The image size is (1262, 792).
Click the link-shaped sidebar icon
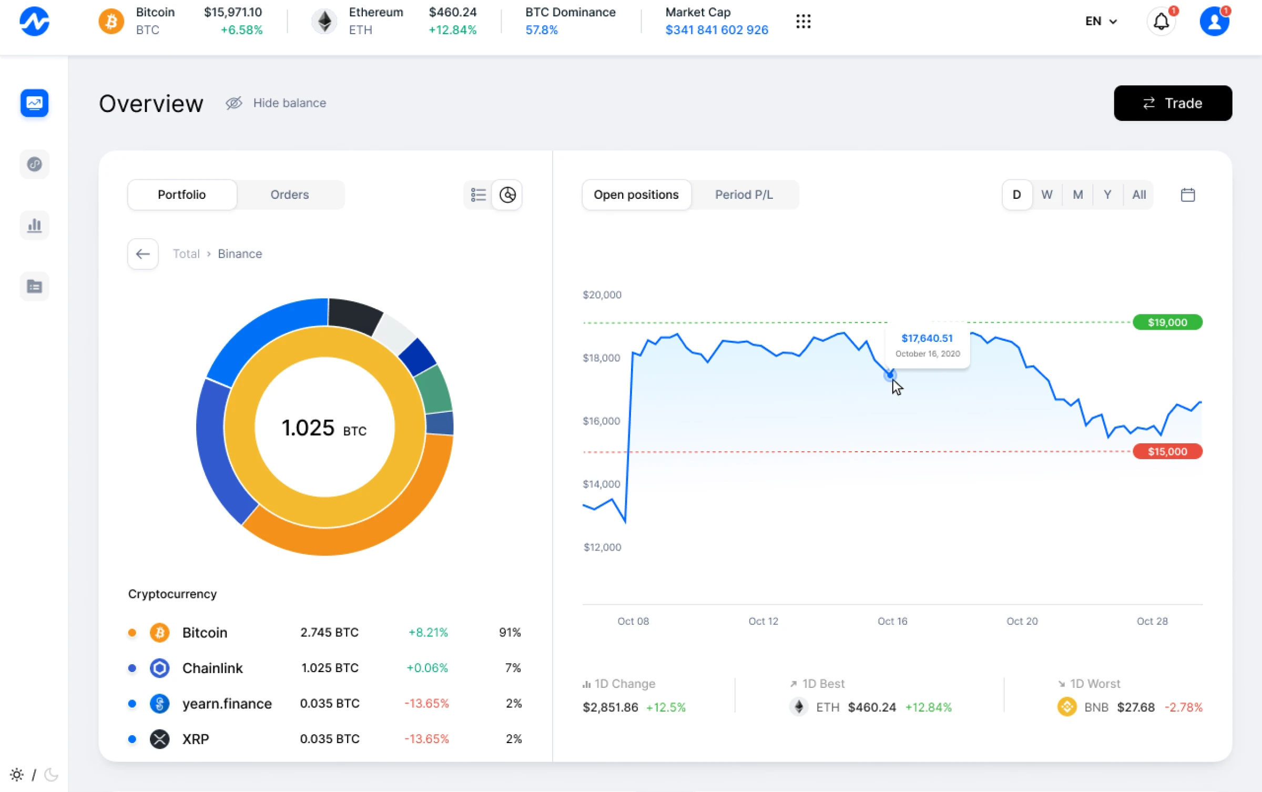coord(34,164)
